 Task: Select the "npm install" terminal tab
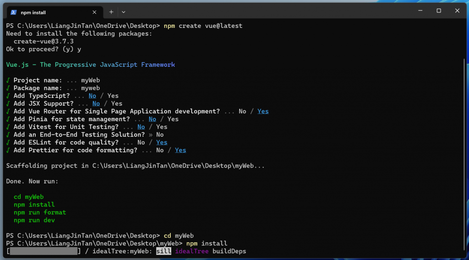click(55, 12)
